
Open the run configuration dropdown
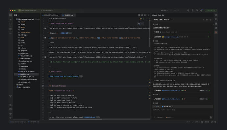click(x=164, y=11)
